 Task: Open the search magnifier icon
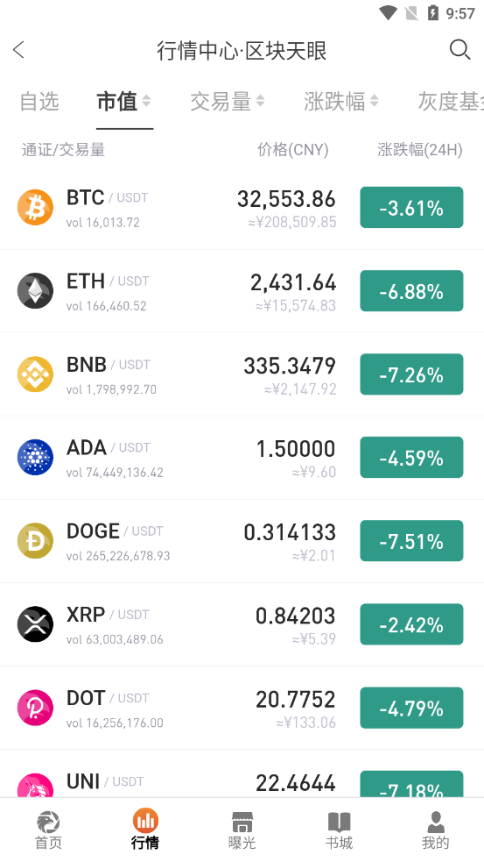point(459,50)
